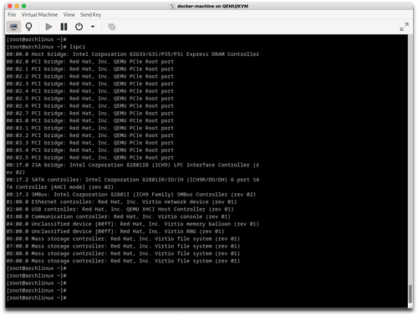
Task: Close the docker-machine window
Action: tap(10, 6)
